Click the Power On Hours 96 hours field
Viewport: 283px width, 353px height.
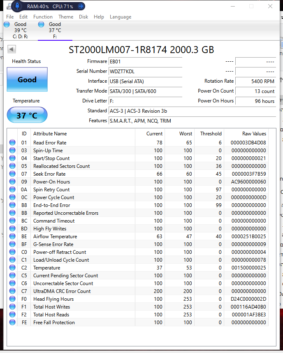[x=255, y=101]
